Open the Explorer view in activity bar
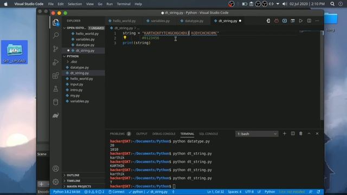Viewport: 347px width, 195px height. (56, 22)
